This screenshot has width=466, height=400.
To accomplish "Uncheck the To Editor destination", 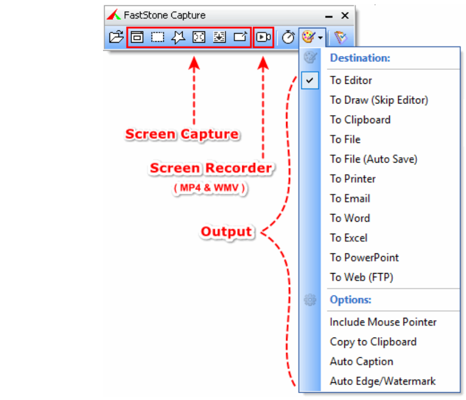I will pos(351,81).
